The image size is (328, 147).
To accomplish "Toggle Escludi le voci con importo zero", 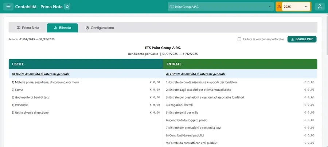I will tap(239, 39).
